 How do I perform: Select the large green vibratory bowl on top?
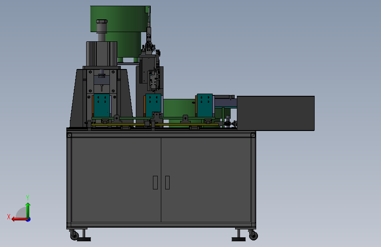click(120, 19)
